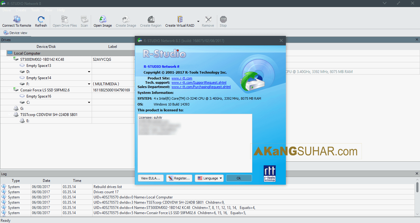Click the Create Image toolbar icon
This screenshot has height=223, width=420.
point(126,19)
